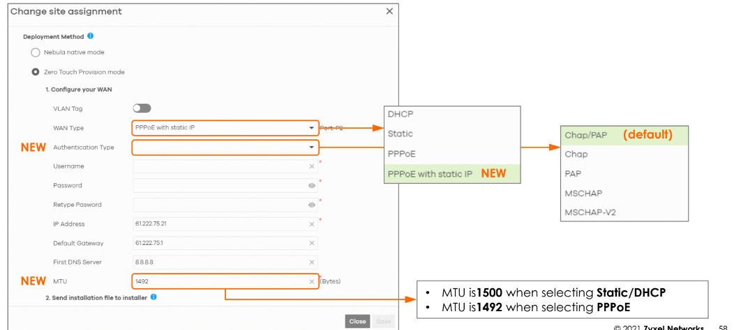Show password using Password eye icon

[x=312, y=186]
